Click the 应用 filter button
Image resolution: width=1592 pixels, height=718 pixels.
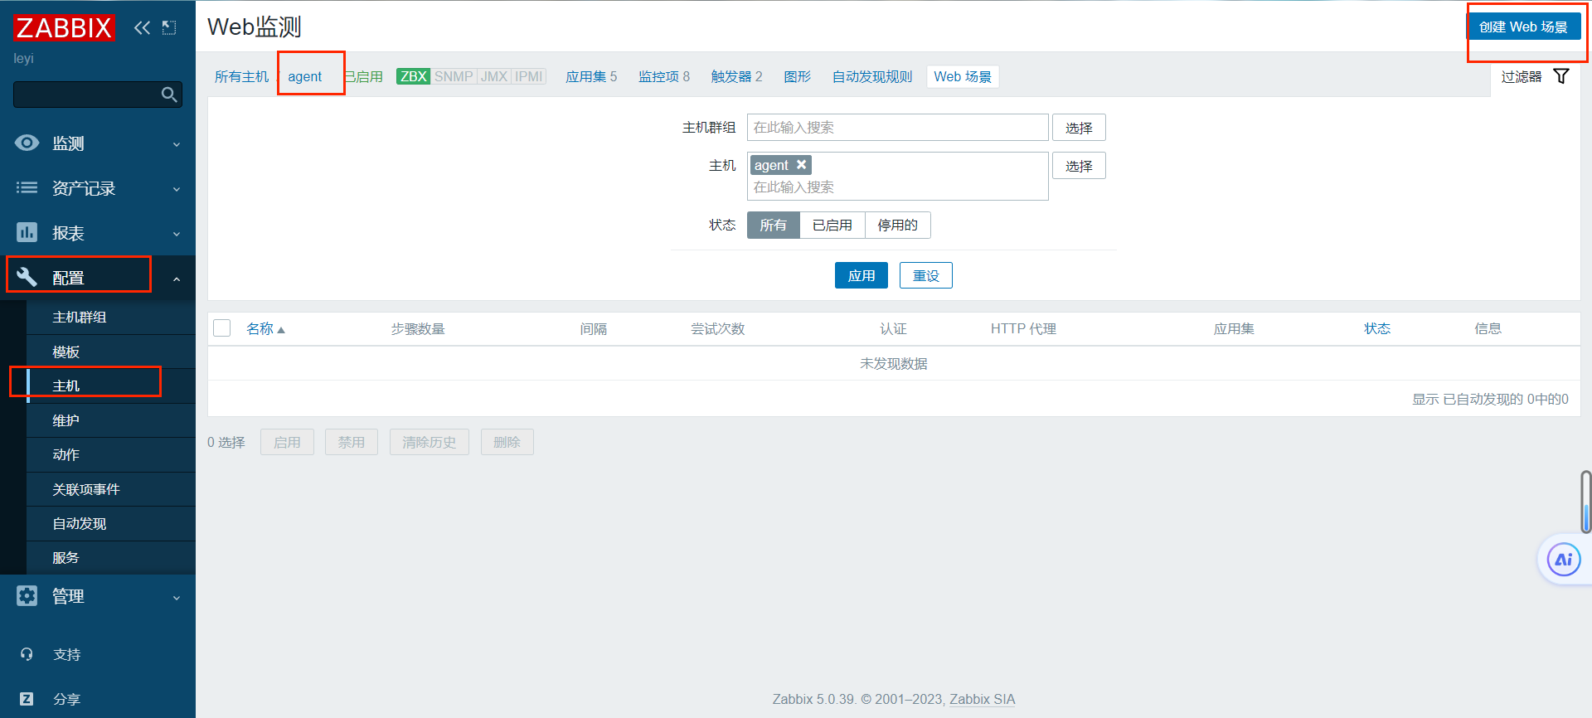click(861, 275)
